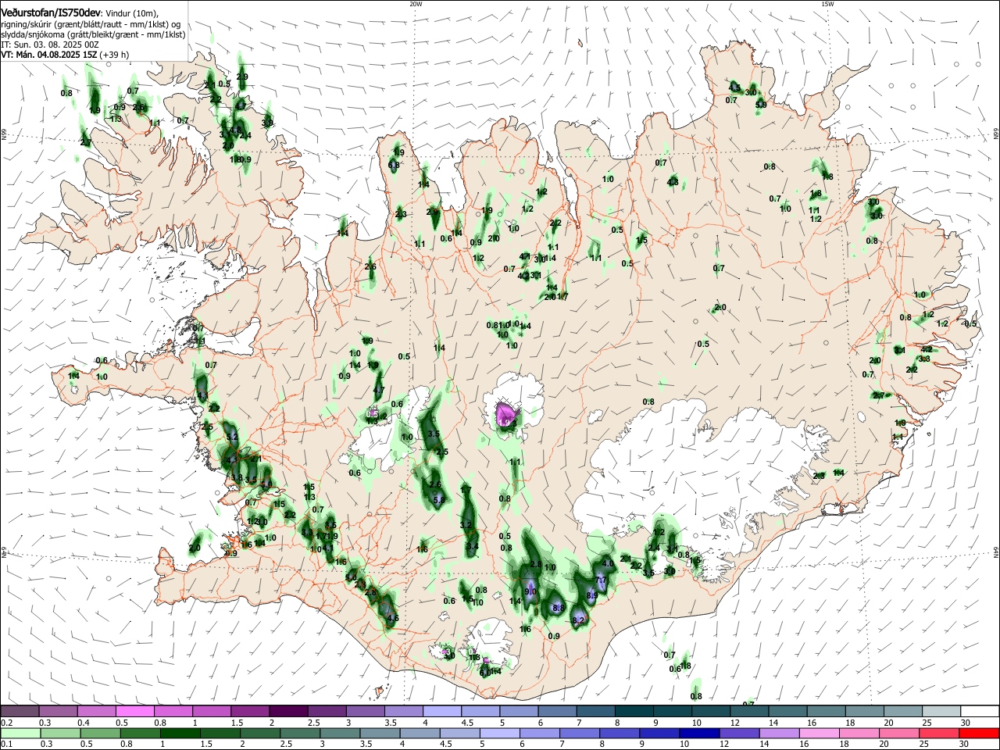Select lower legend swatch between 5 and 6
This screenshot has height=750, width=1000.
(500, 733)
